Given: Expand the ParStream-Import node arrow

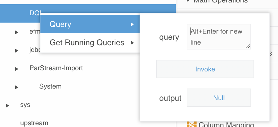Looking at the screenshot, I should point(17,69).
